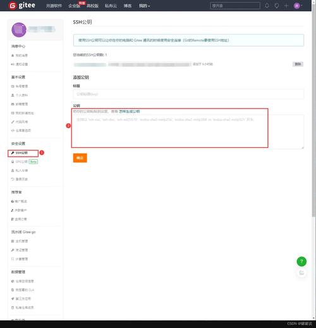Screen dimensions: 316x328
Task: Click the bell icon beside 我的消息
Action: click(x=13, y=56)
